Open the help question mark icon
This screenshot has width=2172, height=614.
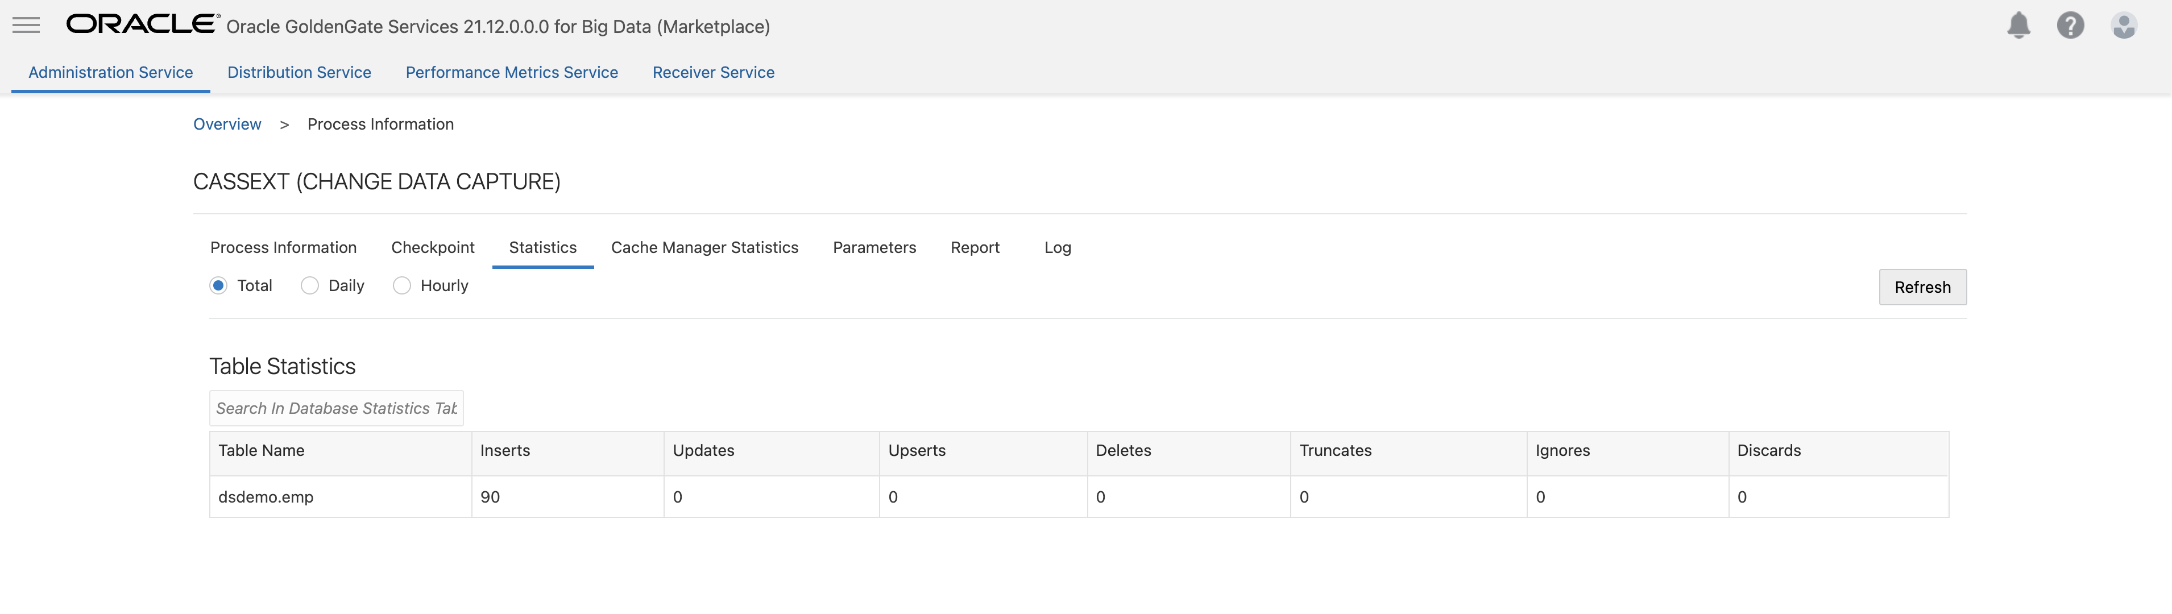tap(2070, 26)
